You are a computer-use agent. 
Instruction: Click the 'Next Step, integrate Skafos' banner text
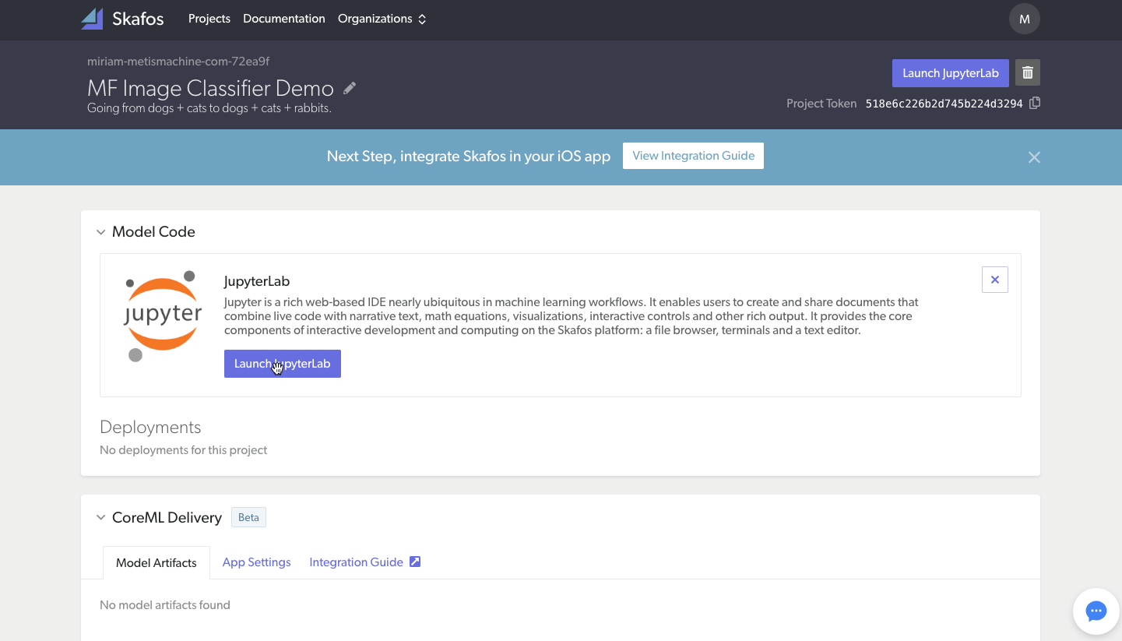pos(469,156)
